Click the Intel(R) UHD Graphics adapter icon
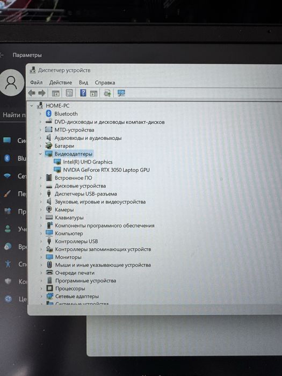This screenshot has height=376, width=282. (x=57, y=162)
